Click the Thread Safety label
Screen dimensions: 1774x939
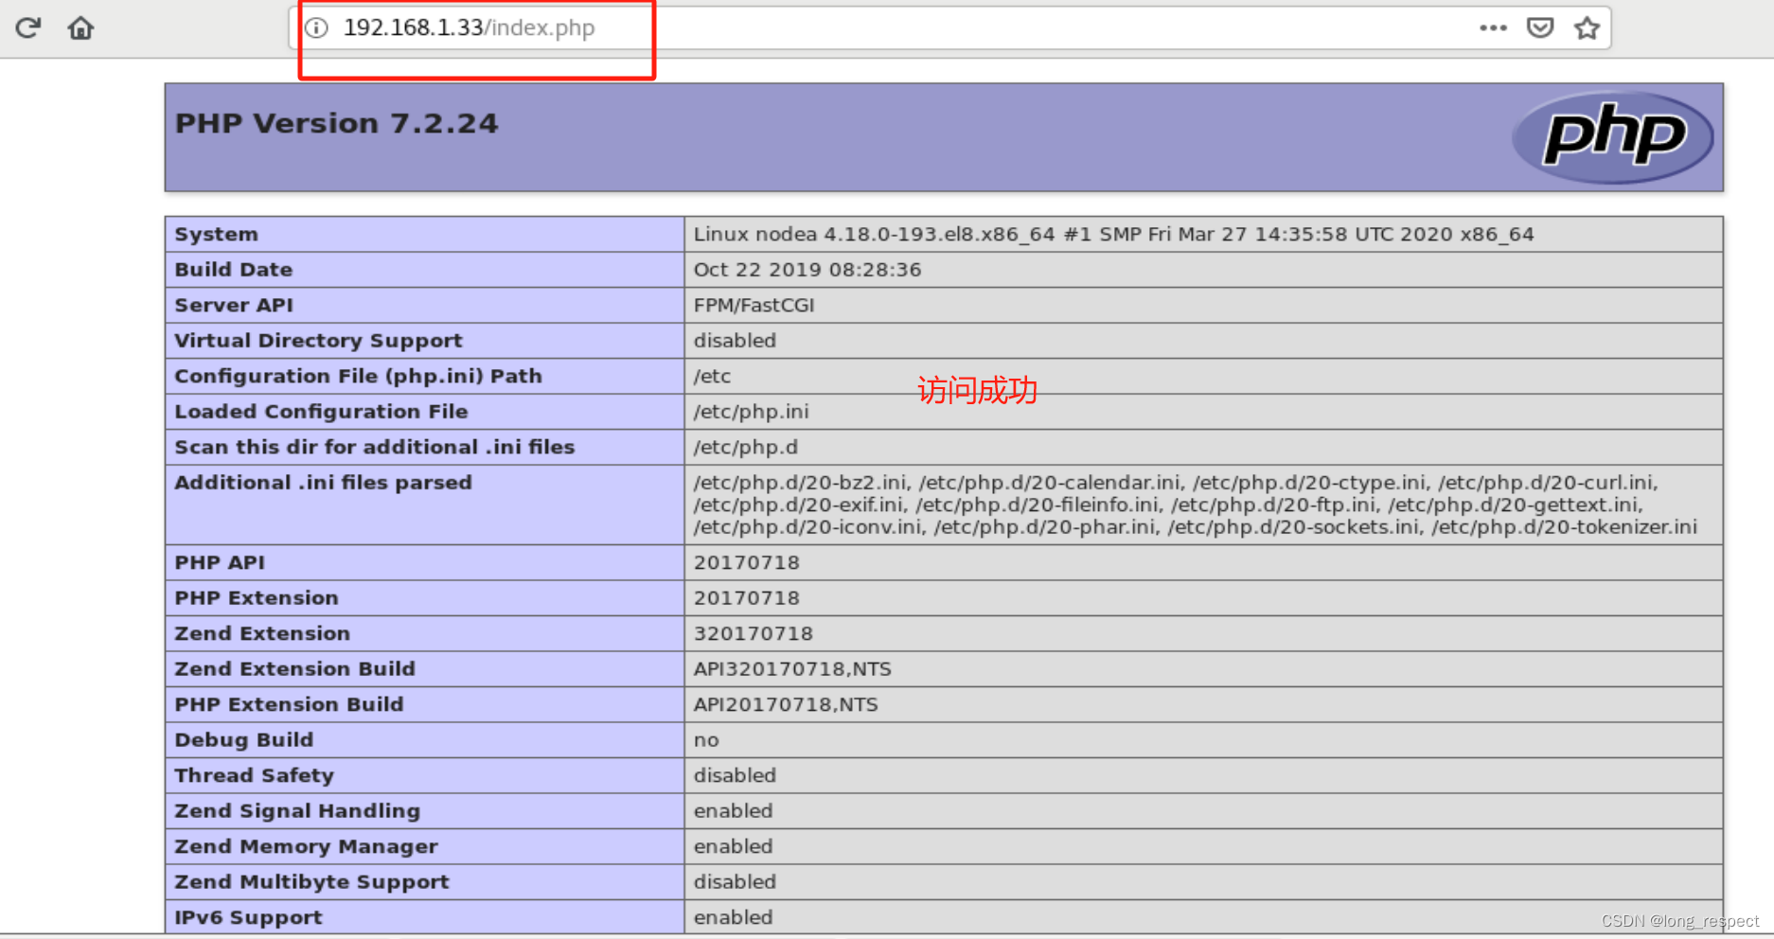[254, 775]
